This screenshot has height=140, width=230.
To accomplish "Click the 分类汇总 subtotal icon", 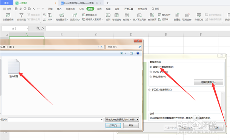I will [199, 15].
